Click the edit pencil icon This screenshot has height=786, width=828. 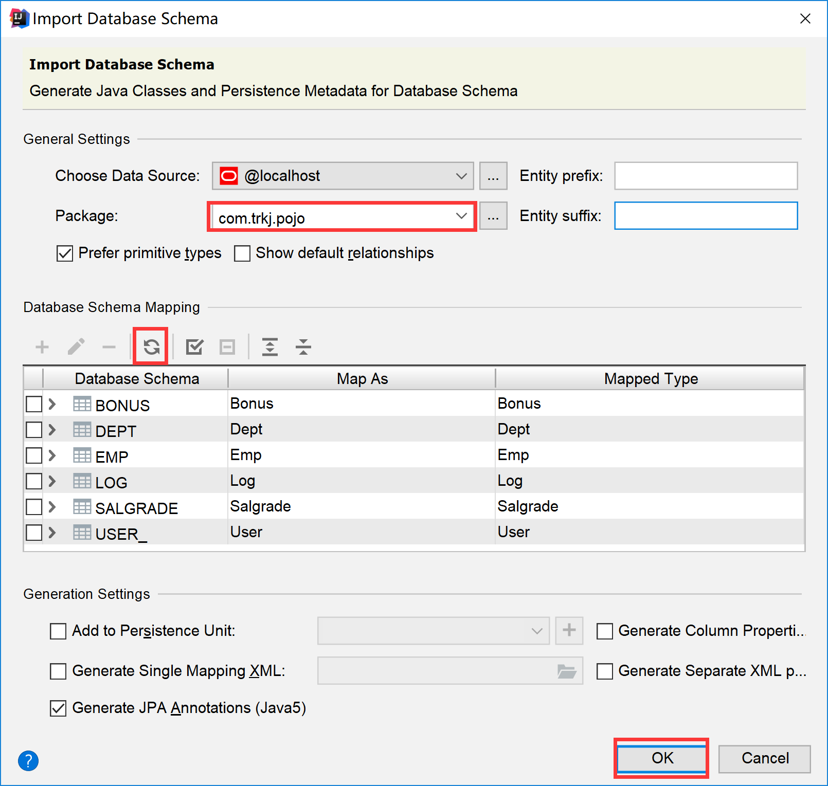point(76,347)
